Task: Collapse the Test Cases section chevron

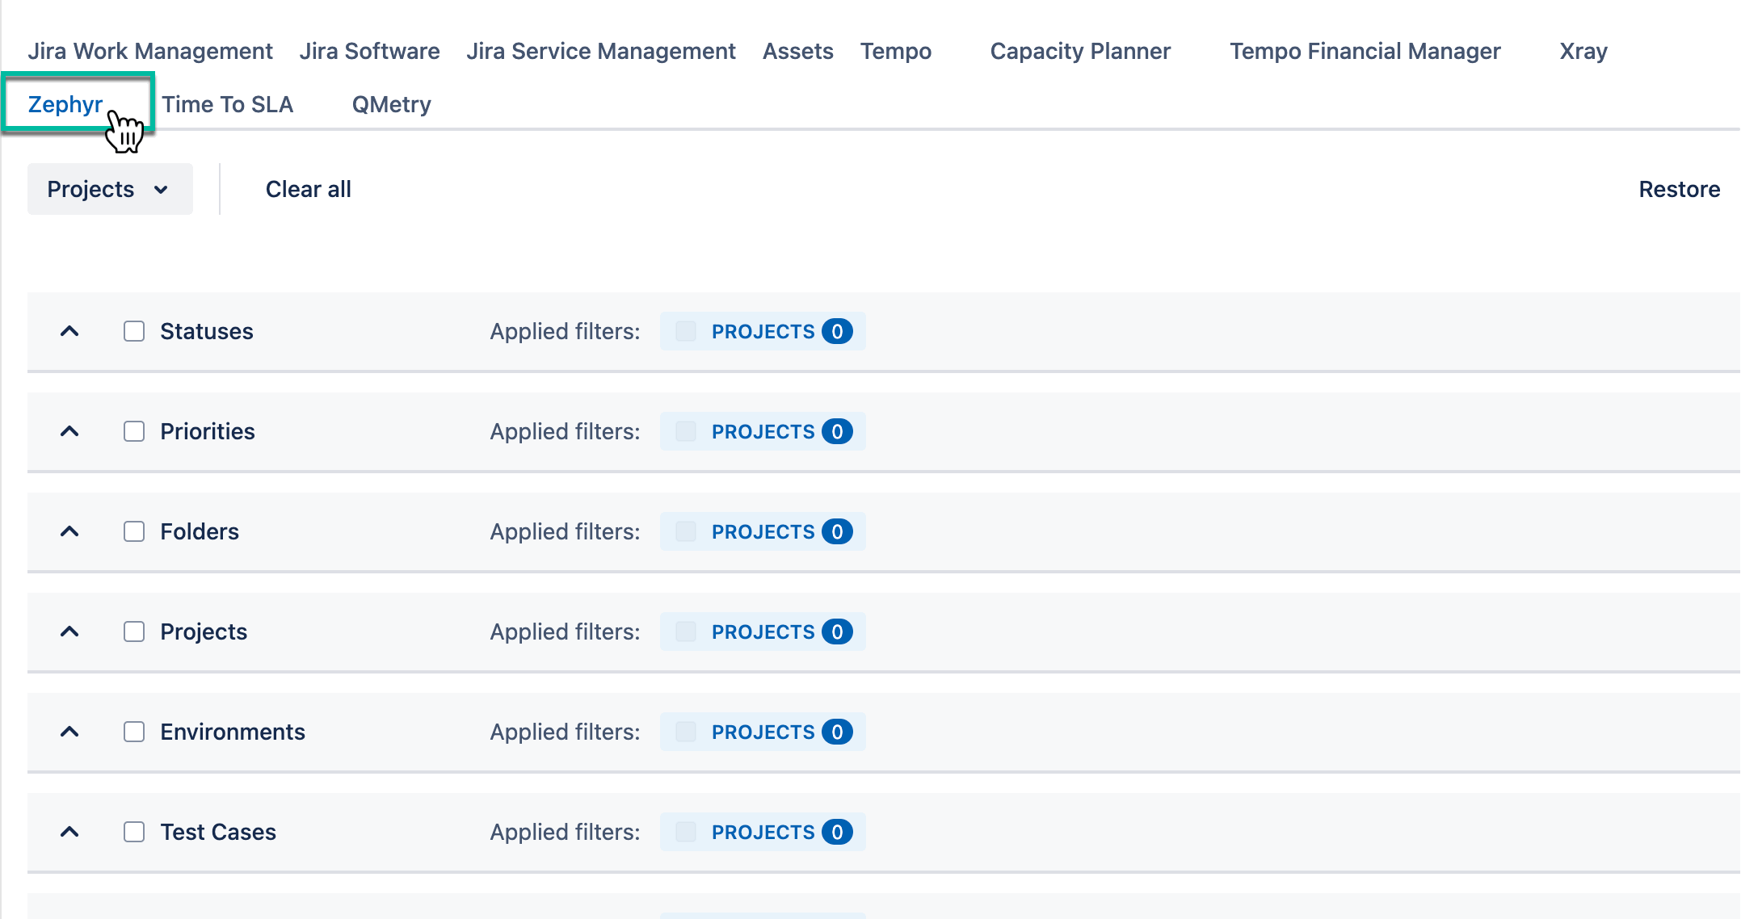Action: click(x=69, y=832)
